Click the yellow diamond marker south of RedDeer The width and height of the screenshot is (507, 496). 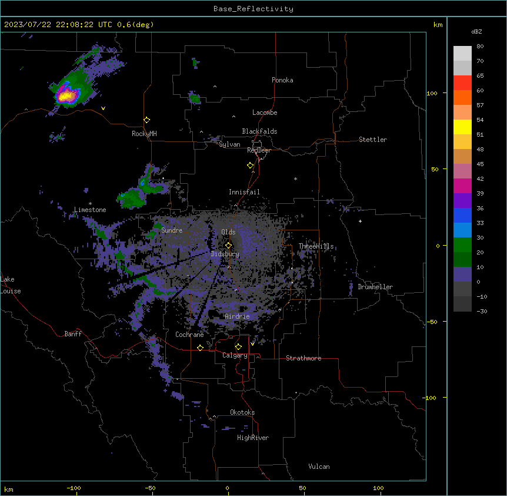pyautogui.click(x=250, y=166)
